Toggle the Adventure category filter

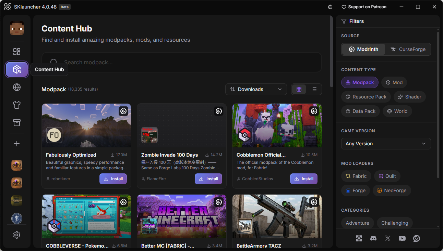pos(358,223)
